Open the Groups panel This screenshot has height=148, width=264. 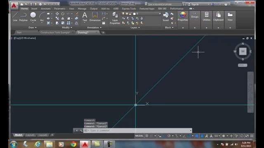195,15
